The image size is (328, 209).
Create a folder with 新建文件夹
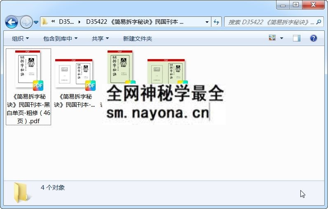(138, 39)
